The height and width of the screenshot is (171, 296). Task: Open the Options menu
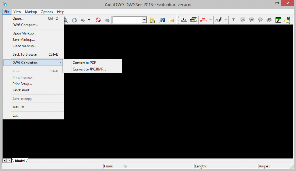pos(47,12)
